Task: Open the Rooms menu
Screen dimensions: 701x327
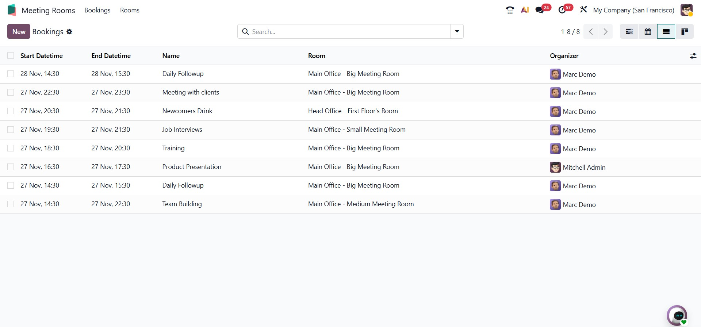Action: (130, 10)
